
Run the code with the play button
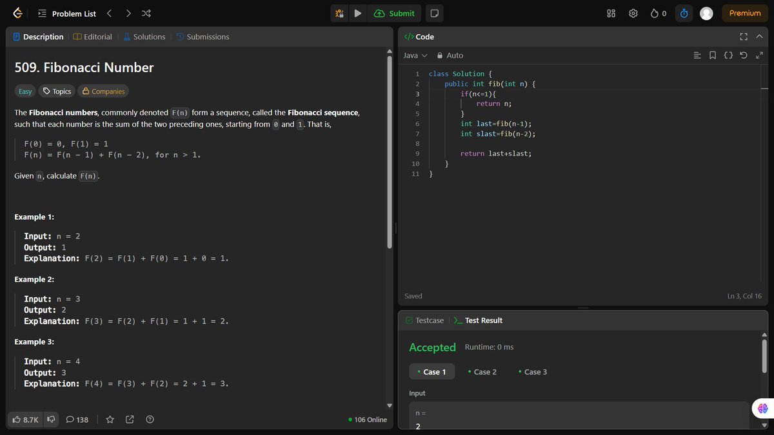pos(357,13)
